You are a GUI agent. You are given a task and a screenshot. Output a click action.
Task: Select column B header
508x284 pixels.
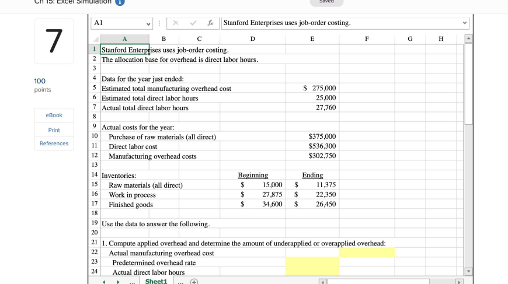tap(163, 39)
